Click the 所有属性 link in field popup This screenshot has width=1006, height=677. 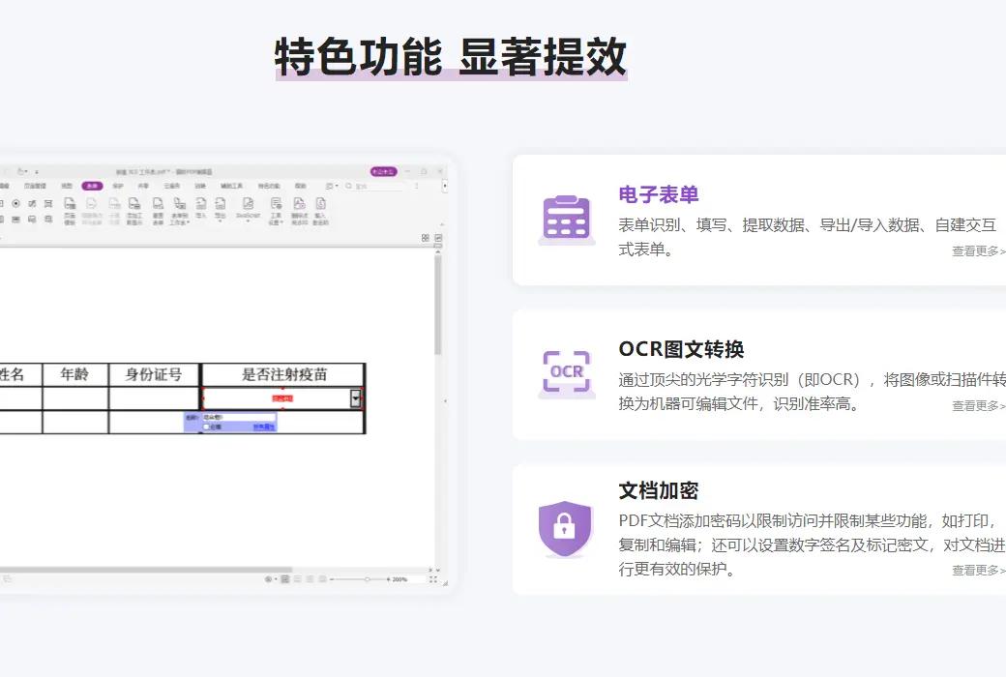tap(264, 427)
